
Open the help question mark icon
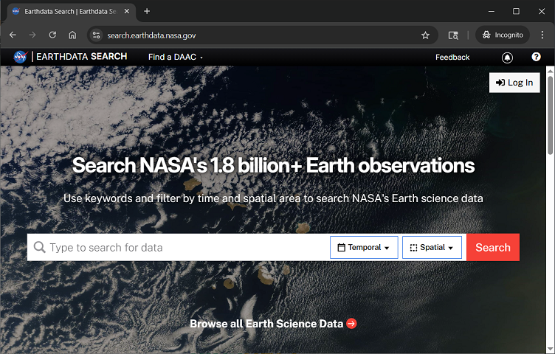(x=536, y=57)
